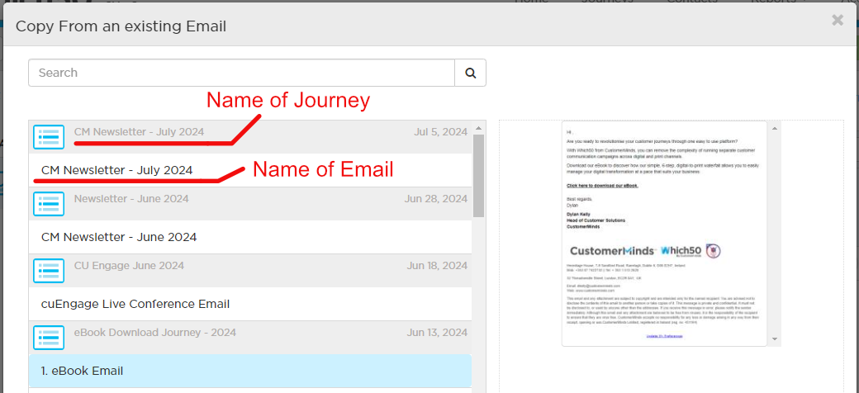Click the email preview thumbnail

tap(665, 234)
